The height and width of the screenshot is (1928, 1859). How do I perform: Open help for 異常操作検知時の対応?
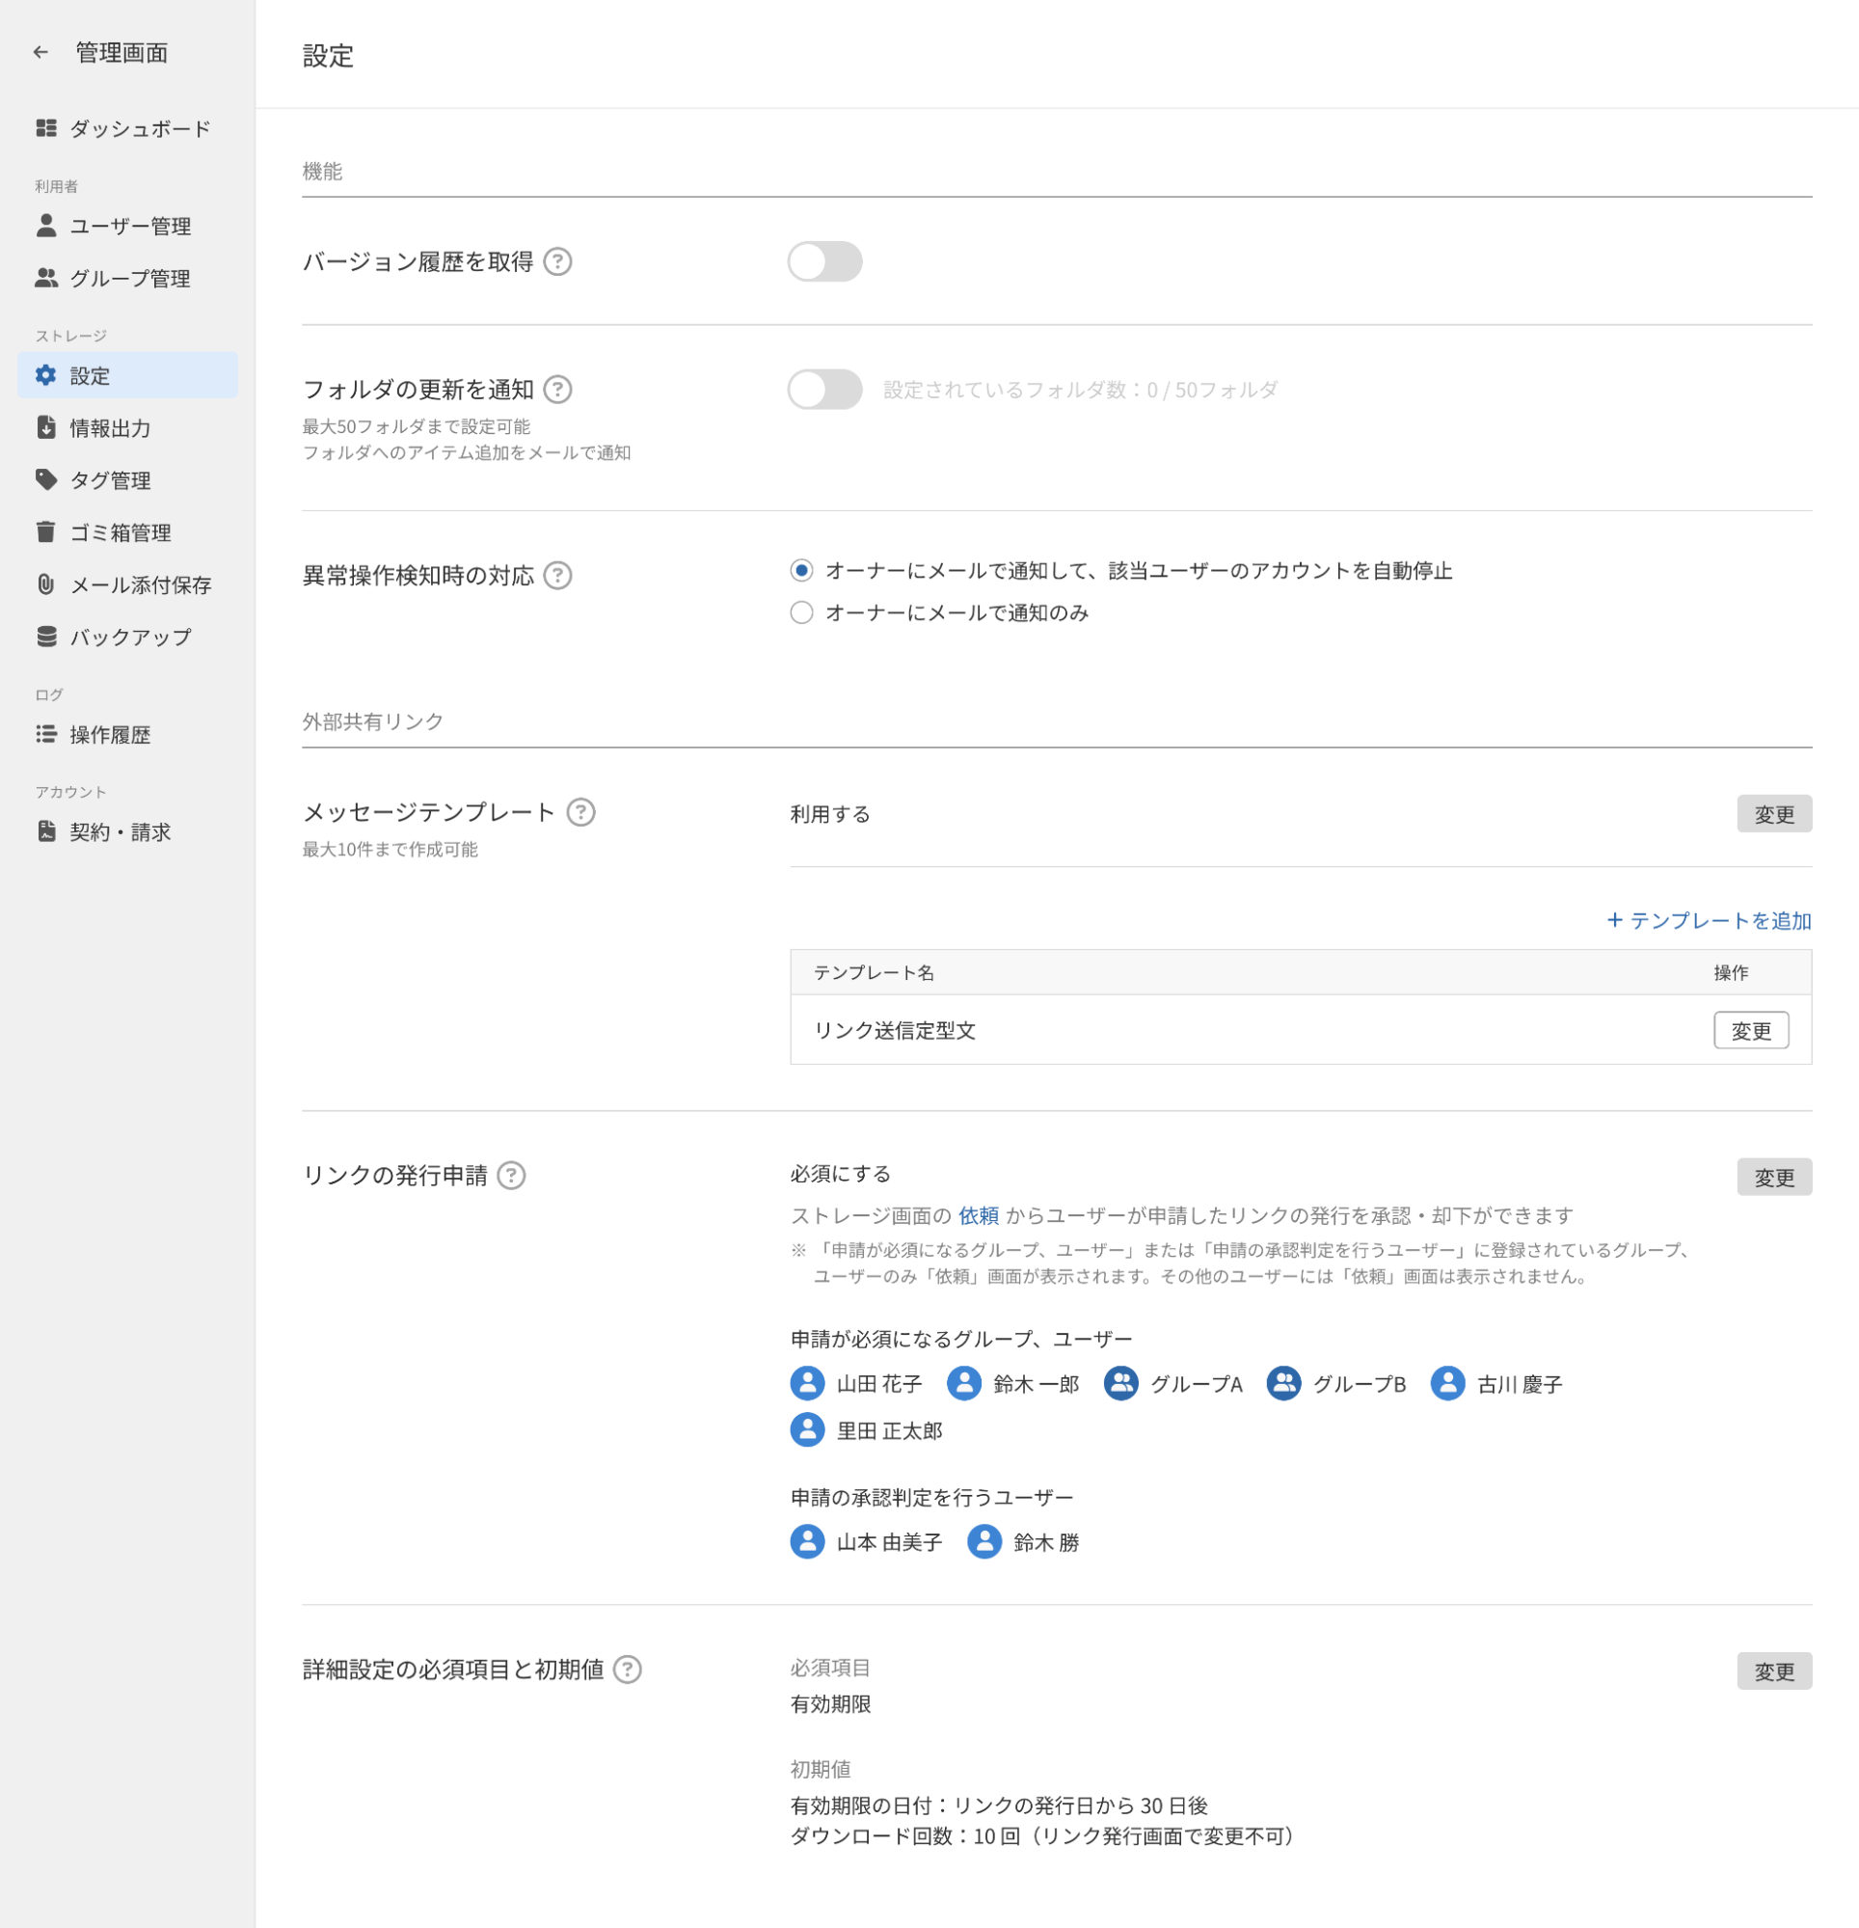(x=557, y=576)
